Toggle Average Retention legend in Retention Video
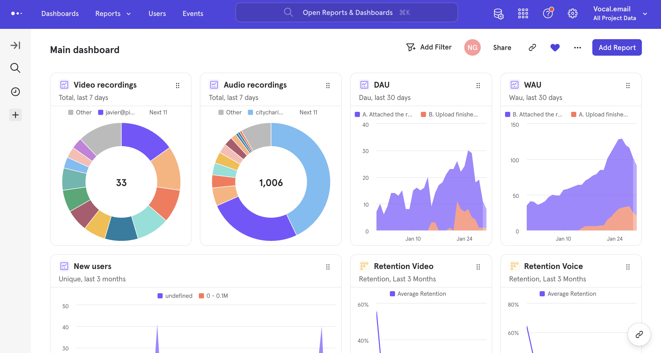 tap(418, 294)
